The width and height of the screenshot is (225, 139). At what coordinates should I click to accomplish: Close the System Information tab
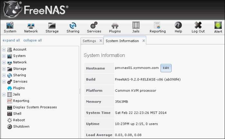click(x=143, y=41)
